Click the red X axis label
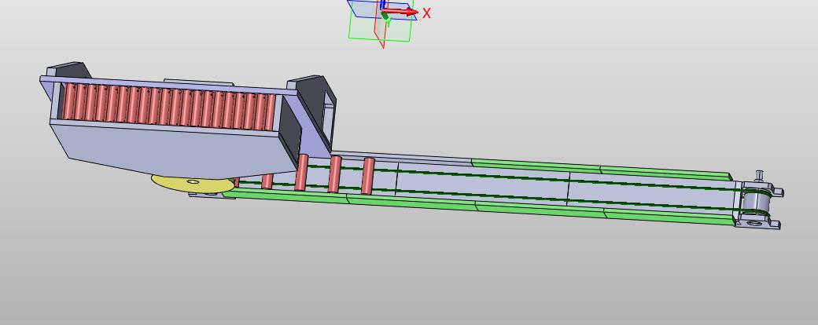The height and width of the screenshot is (325, 818). (427, 13)
